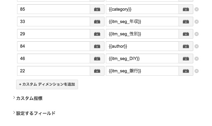Remove the {{itm_seg_銀行}} dimension row
Screen dimensions: 212x126
tap(197, 71)
